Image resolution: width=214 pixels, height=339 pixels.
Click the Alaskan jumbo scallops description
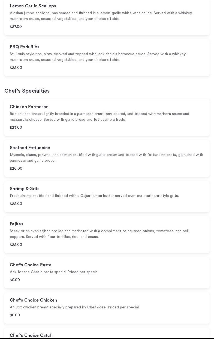[101, 16]
